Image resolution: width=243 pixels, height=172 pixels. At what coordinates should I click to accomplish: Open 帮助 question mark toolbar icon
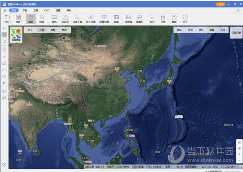[x=174, y=17]
